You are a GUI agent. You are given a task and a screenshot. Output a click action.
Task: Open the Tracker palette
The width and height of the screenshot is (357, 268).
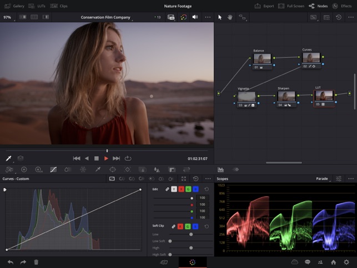point(128,170)
